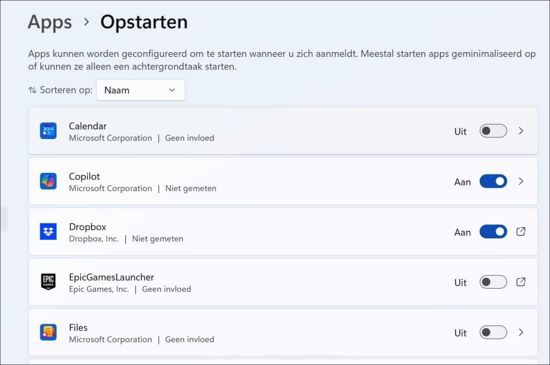Screen dimensions: 550x365
Task: Open EpicGamesLauncher via its external link icon
Action: tap(520, 282)
